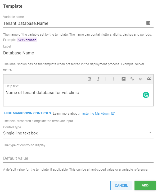The image size is (157, 192).
Task: Insert a hyperlink via the Markdown toolbar
Action: point(132,79)
